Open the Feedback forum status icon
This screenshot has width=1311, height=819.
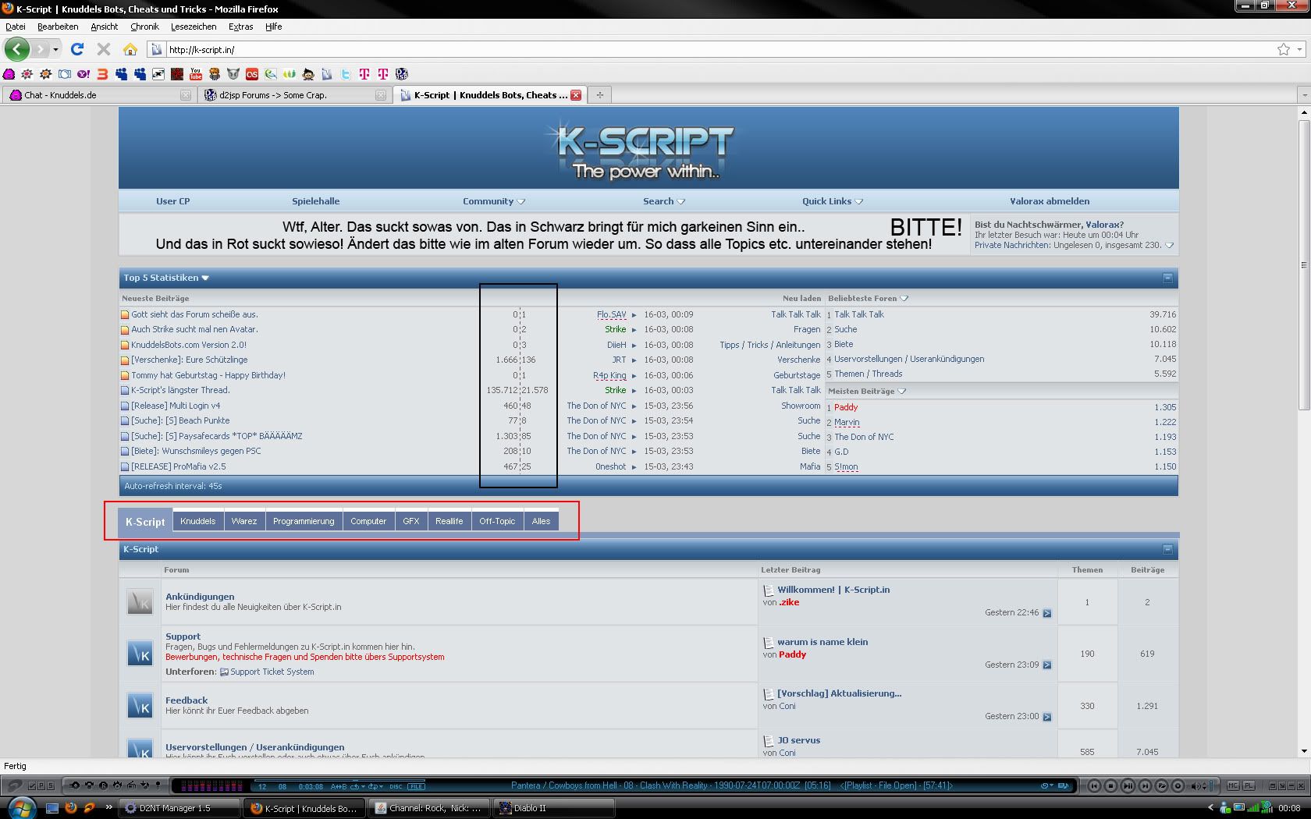(x=140, y=706)
